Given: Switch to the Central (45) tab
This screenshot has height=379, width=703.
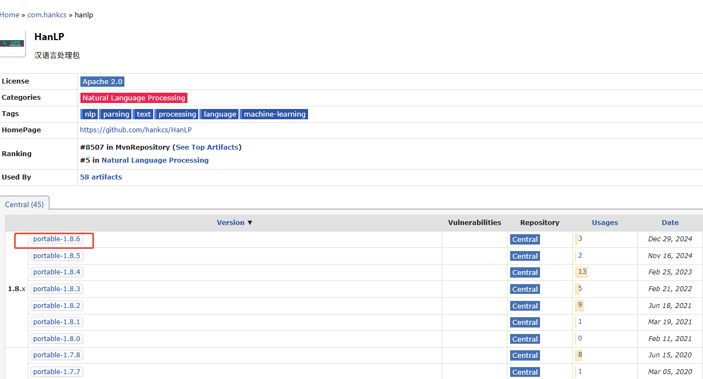Looking at the screenshot, I should (x=24, y=204).
